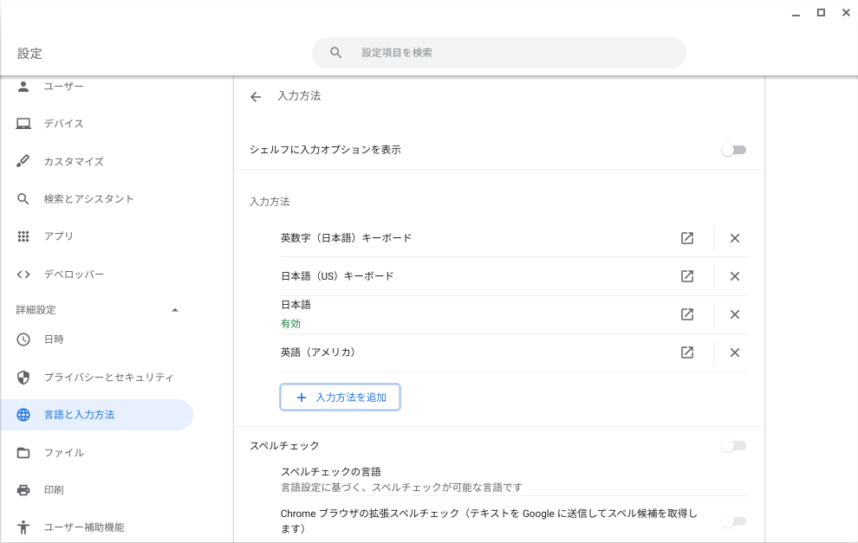
Task: Select ユーザー補助機能 label in the sidebar
Action: [84, 527]
